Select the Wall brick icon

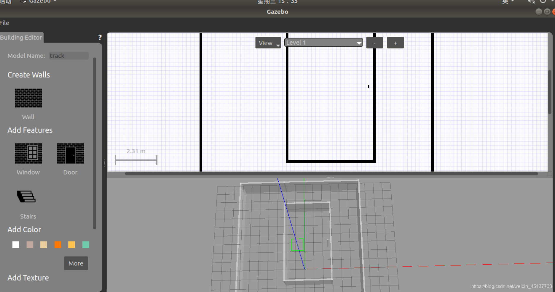click(28, 98)
